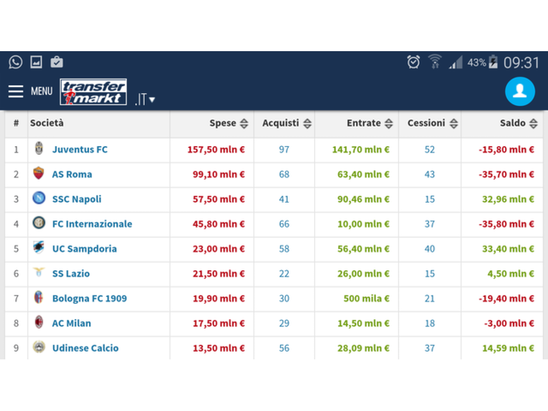Image resolution: width=548 pixels, height=411 pixels.
Task: Sort table by Entrate column
Action: click(389, 123)
